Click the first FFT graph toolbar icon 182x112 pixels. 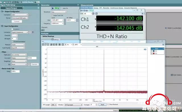pos(43,44)
